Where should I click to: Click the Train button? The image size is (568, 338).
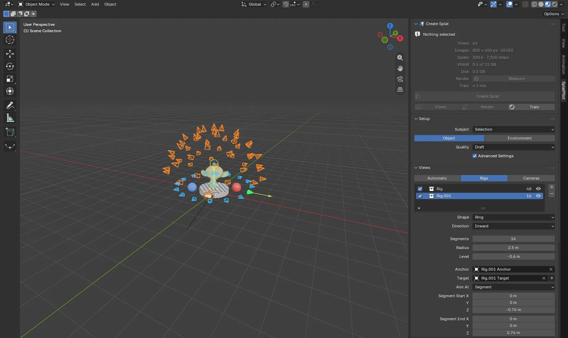click(x=531, y=107)
